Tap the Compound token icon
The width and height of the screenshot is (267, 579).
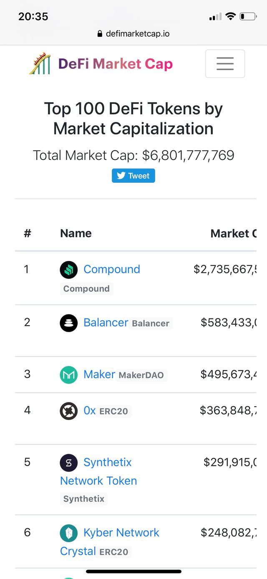click(x=69, y=270)
